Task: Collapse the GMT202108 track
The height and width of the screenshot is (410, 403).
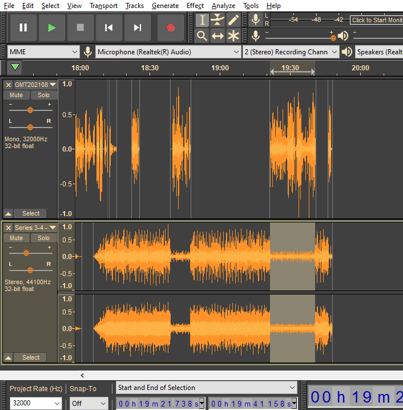Action: tap(9, 214)
